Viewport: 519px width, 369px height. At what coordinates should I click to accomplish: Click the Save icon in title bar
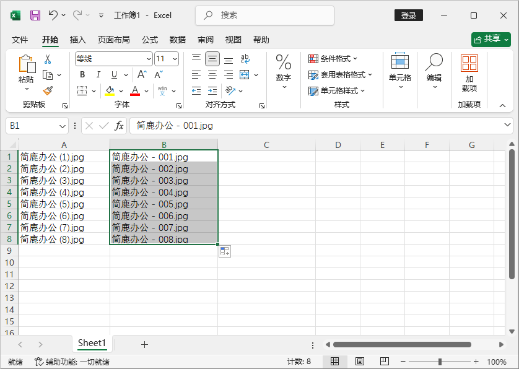[35, 15]
